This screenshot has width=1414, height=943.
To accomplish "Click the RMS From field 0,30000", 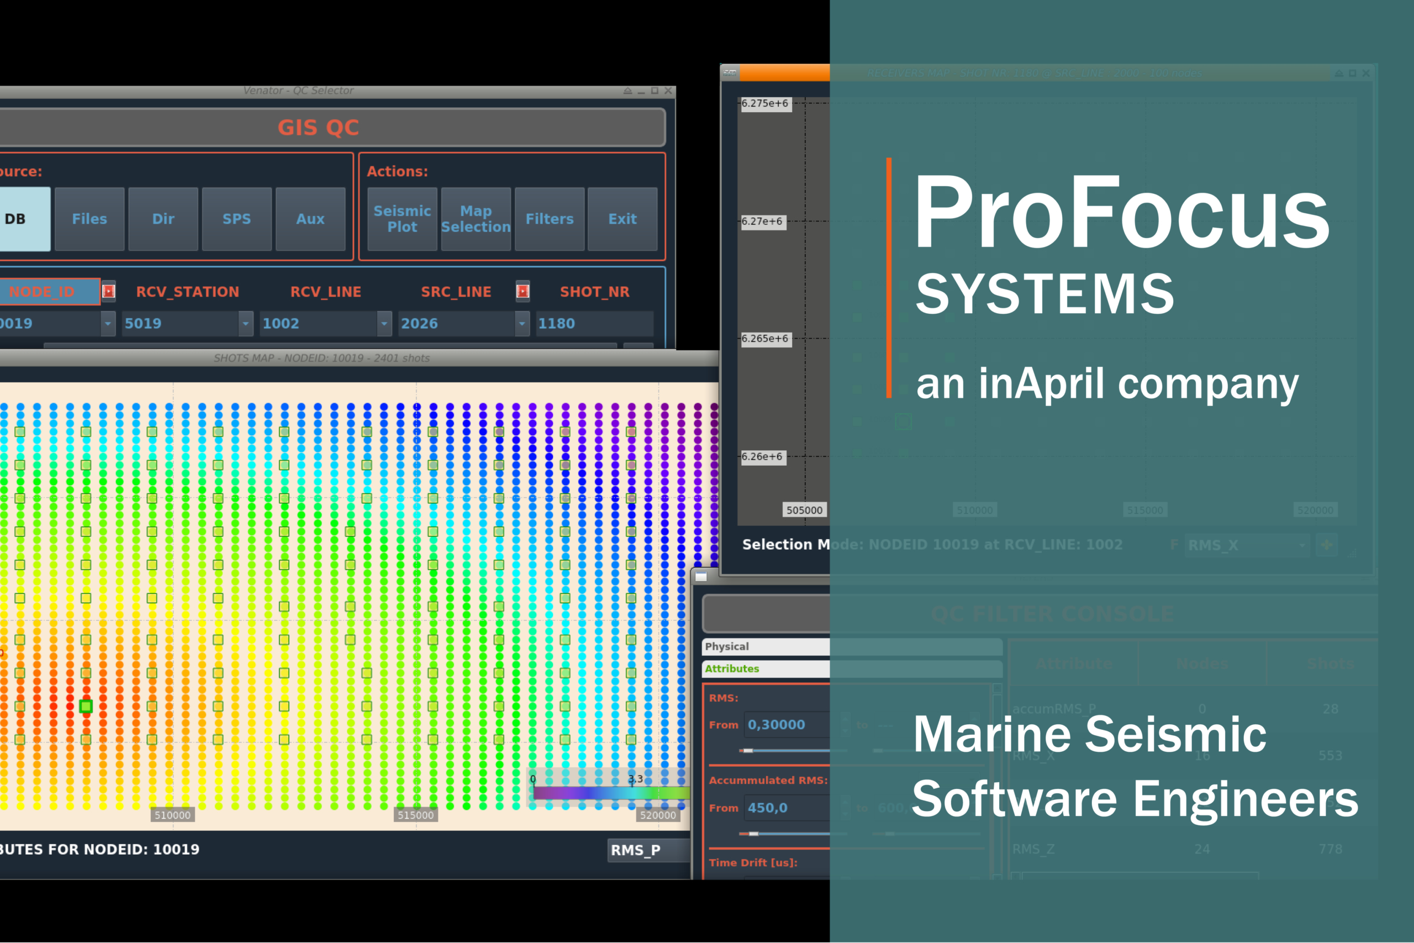I will [x=787, y=725].
